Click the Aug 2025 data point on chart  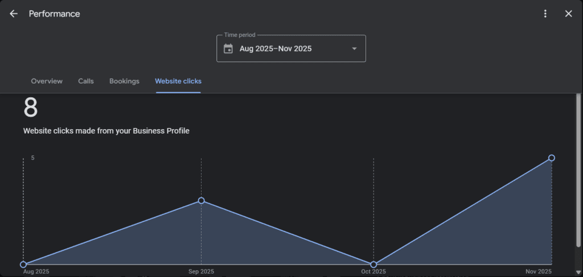tap(23, 264)
